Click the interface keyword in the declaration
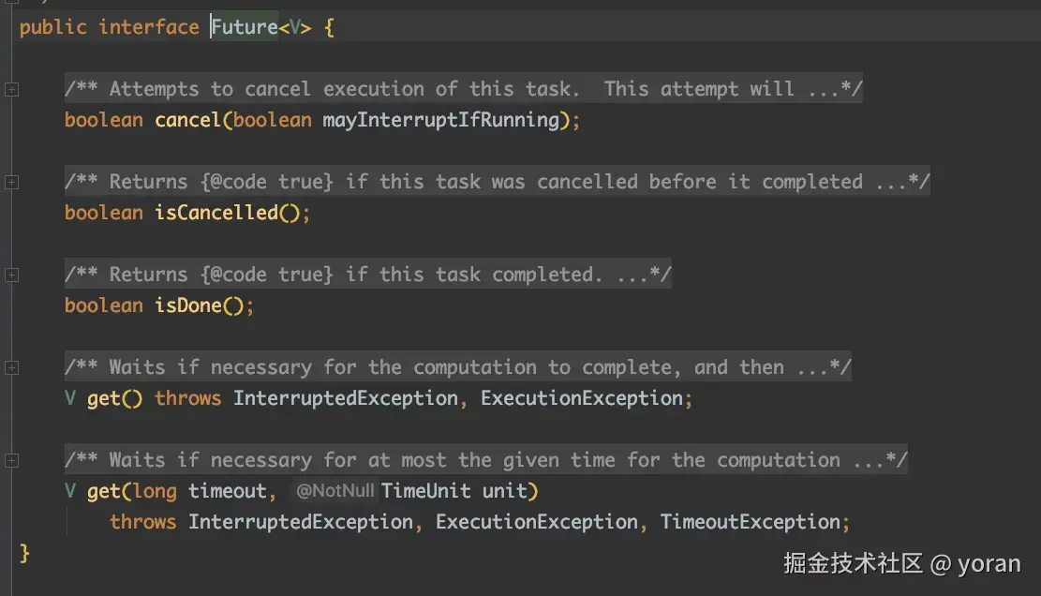The image size is (1041, 596). [x=148, y=27]
